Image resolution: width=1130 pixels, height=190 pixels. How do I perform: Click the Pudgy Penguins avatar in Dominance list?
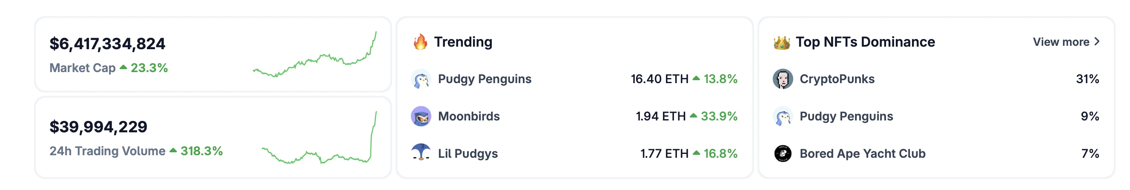coord(782,116)
